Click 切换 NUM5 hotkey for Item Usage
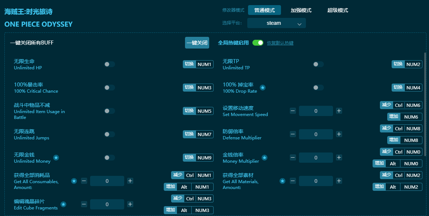Screen dimensions: 429x216 pos(198,111)
